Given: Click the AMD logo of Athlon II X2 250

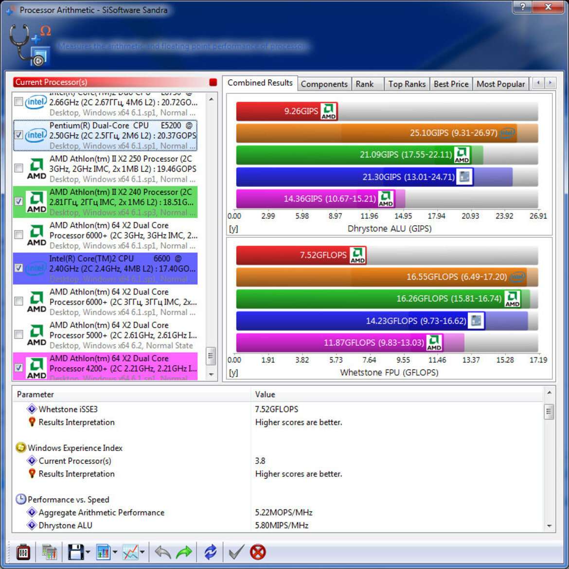Looking at the screenshot, I should click(36, 169).
